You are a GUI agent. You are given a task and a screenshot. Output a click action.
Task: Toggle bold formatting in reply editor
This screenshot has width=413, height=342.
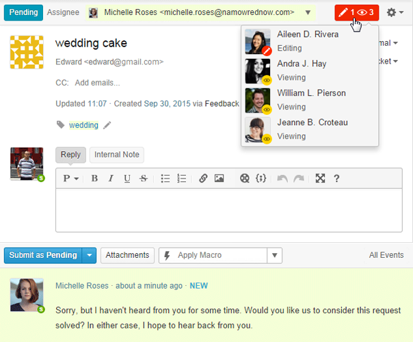pos(94,179)
